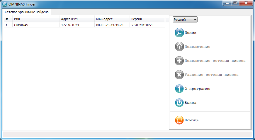
Task: Click the grey house Подключение icon
Action: [179, 47]
